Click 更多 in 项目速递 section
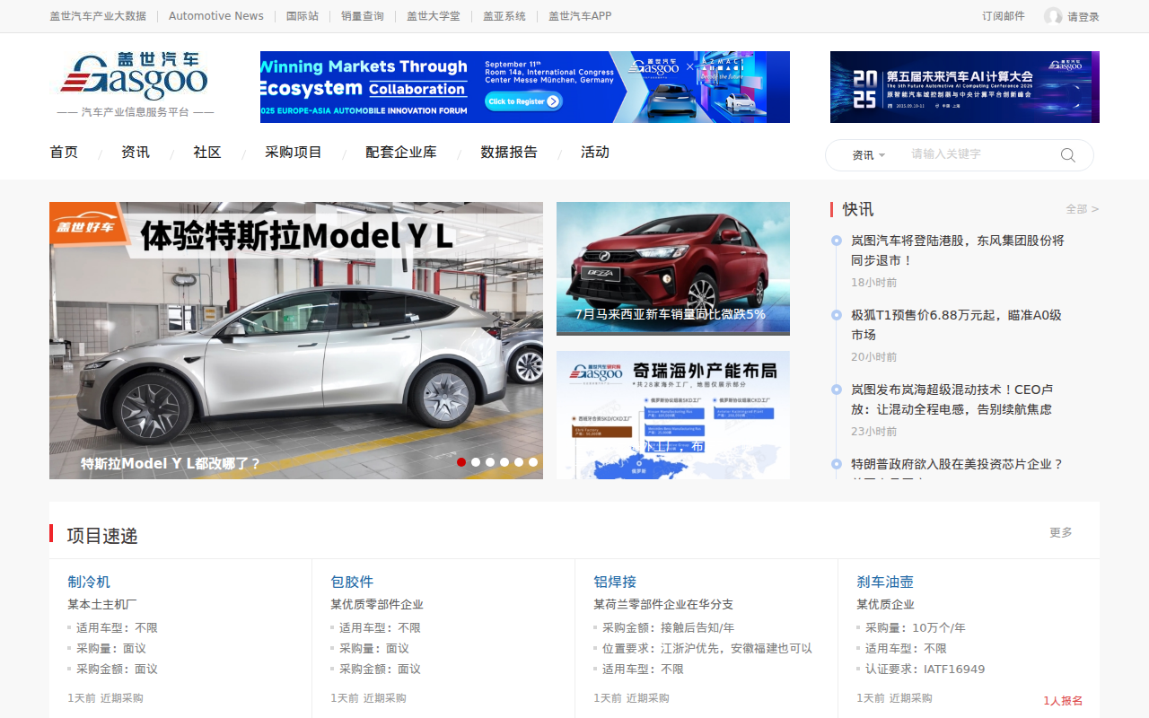Viewport: 1149px width, 718px height. point(1061,532)
